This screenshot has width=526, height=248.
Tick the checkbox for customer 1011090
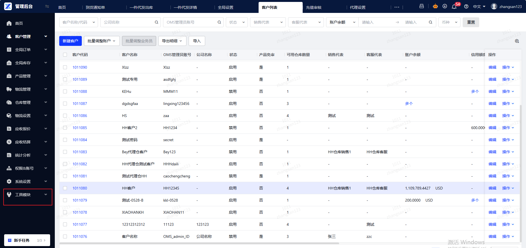65,67
